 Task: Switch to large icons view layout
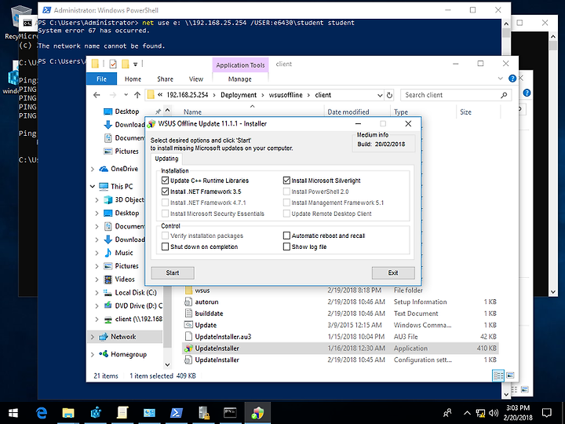[x=510, y=375]
